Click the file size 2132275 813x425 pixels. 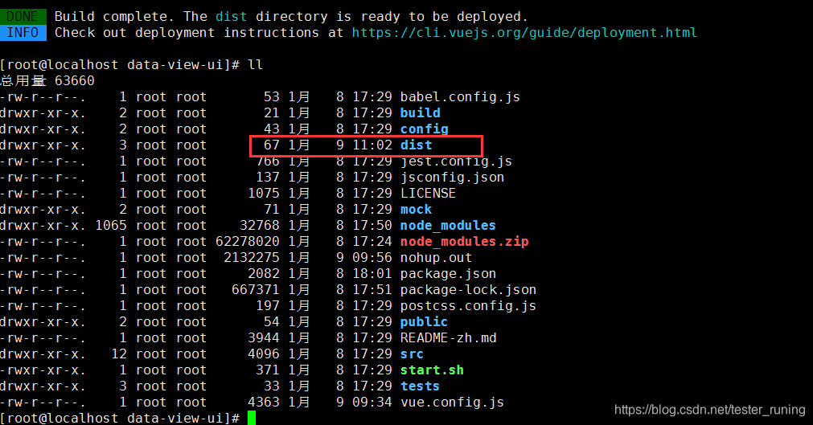(x=252, y=258)
